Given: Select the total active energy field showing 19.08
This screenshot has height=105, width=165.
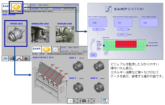Looking at the screenshot, I should 98,23.
